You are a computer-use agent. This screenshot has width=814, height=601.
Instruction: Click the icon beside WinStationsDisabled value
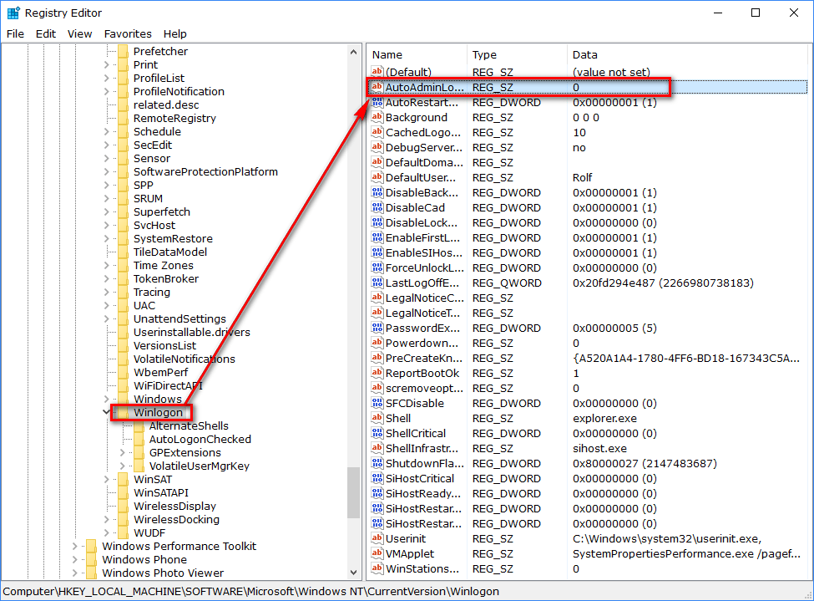377,568
